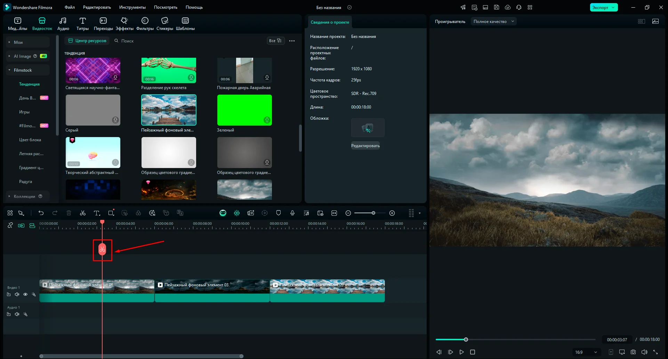Click the Экспорт button

click(601, 7)
